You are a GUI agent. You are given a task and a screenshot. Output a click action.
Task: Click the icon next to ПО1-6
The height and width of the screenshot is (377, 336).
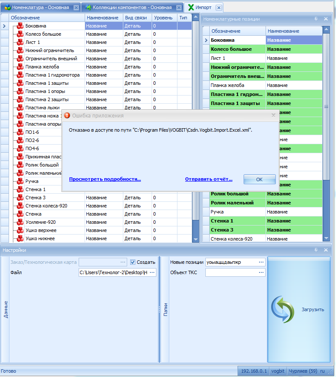(20, 132)
